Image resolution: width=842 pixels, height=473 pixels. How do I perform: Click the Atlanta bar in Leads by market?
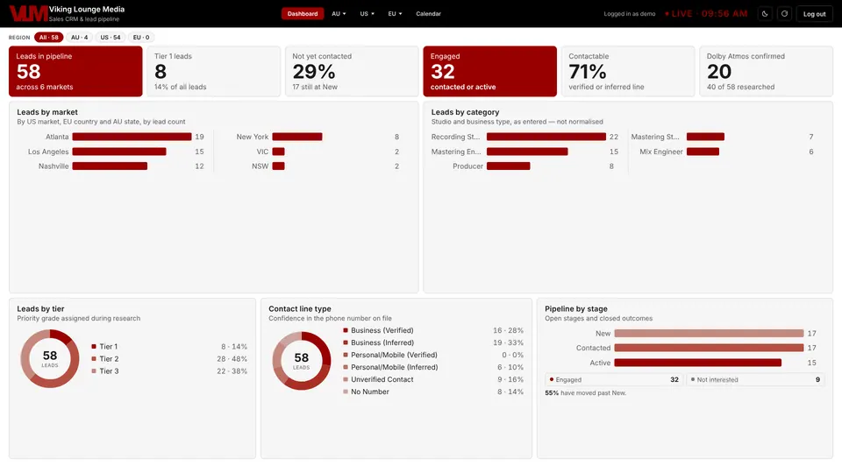(132, 137)
